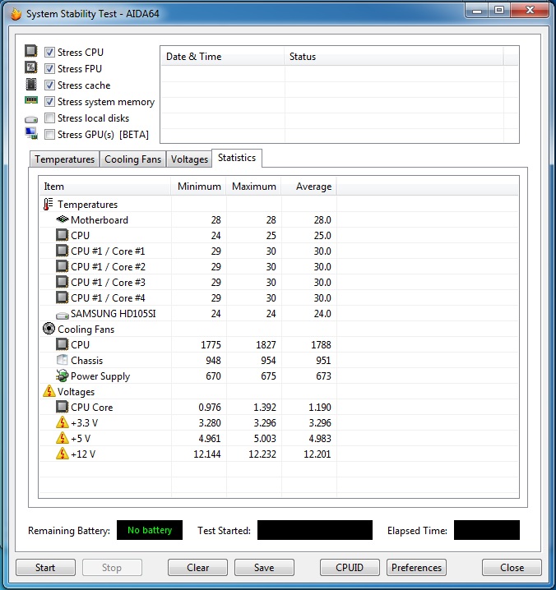Click the chip icon for CPU #1 / Core #4

[63, 297]
